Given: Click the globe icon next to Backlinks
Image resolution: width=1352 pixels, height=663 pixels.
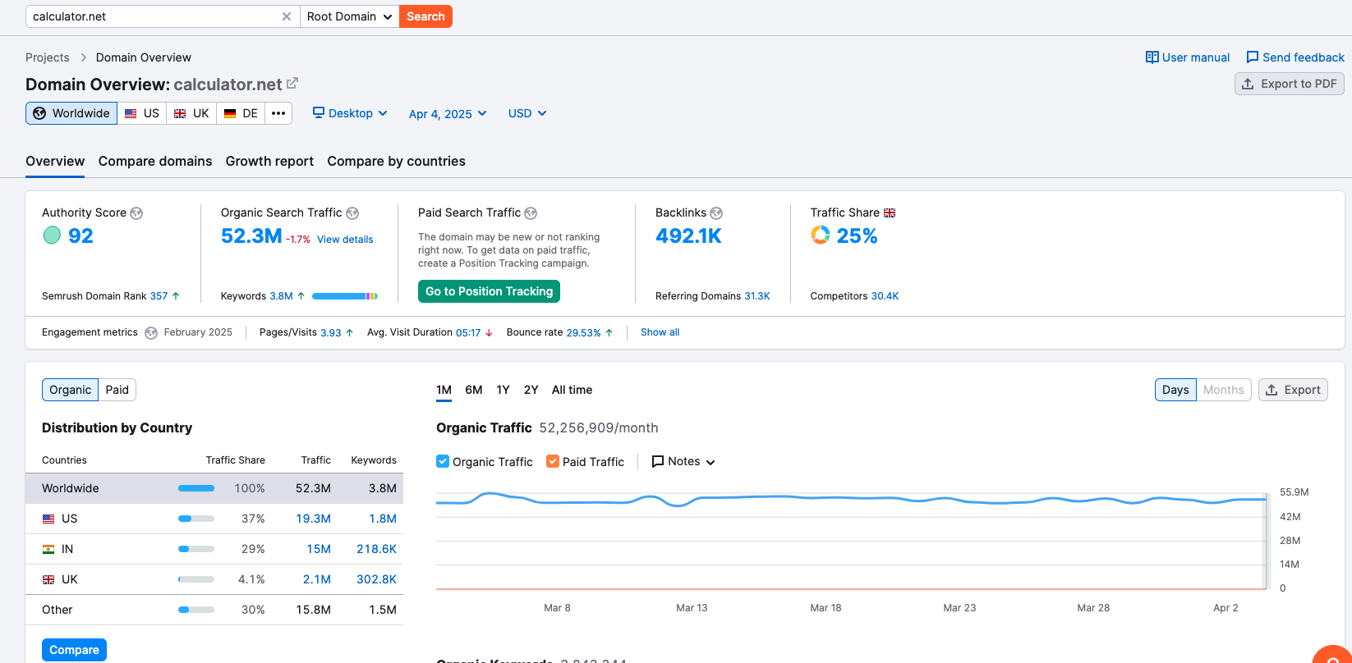Looking at the screenshot, I should (x=716, y=213).
